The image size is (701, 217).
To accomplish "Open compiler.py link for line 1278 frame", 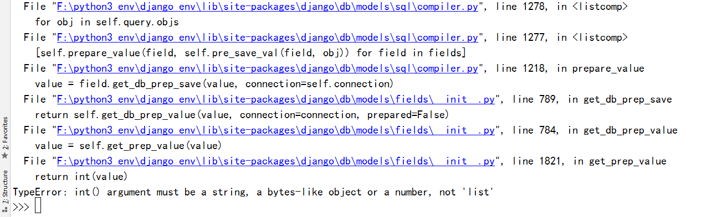I will (265, 7).
